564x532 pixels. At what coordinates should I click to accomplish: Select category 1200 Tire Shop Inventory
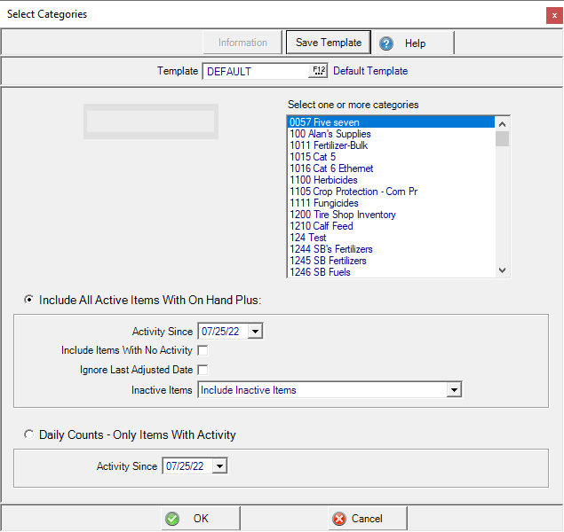342,215
